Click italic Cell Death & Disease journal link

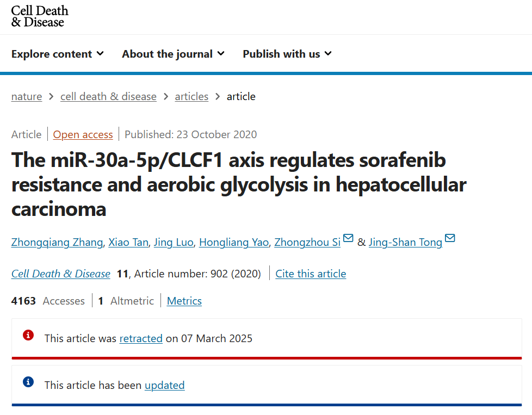click(61, 274)
